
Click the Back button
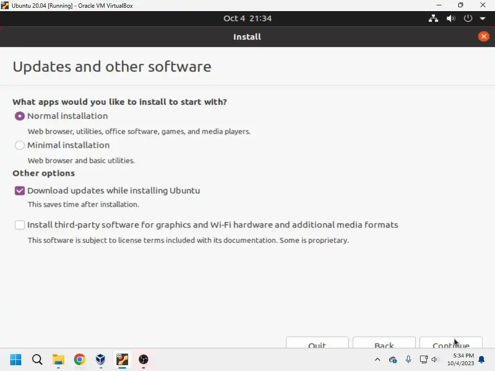[384, 342]
